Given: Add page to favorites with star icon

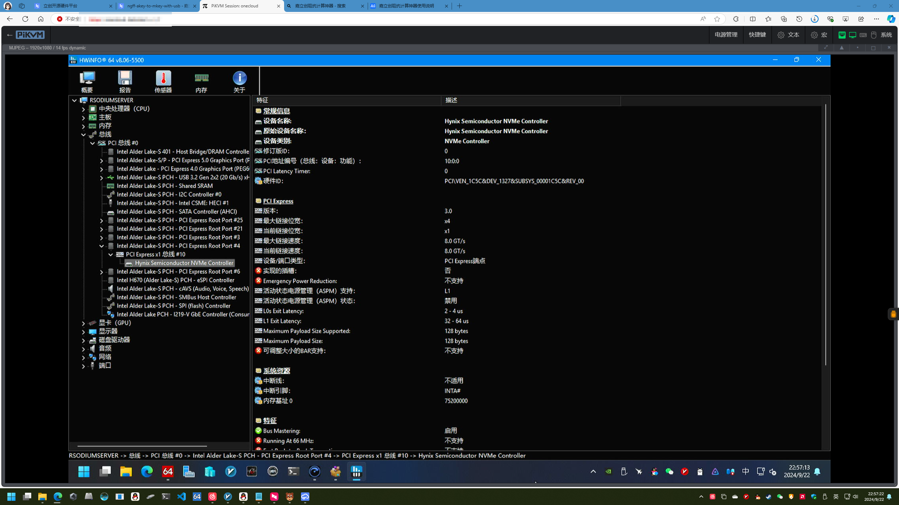Looking at the screenshot, I should [x=717, y=19].
